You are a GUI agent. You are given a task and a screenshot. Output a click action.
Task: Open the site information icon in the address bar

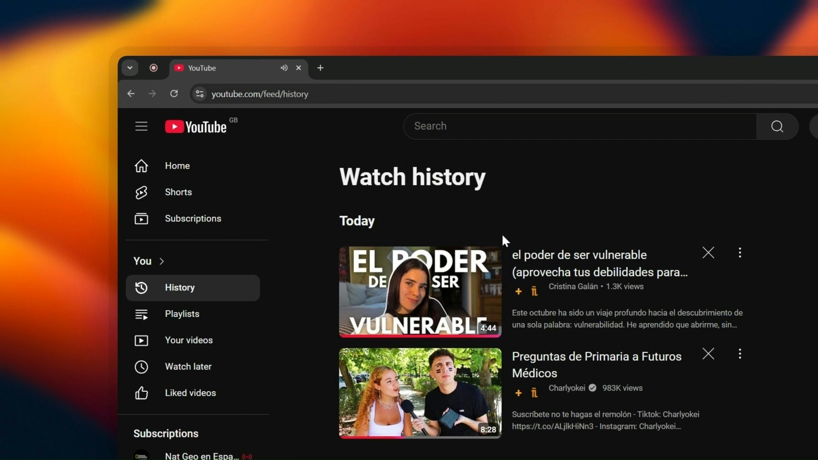click(199, 94)
